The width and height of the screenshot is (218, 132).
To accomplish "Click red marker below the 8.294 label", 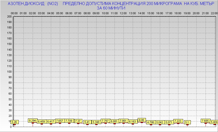I will pyautogui.click(x=33, y=123).
